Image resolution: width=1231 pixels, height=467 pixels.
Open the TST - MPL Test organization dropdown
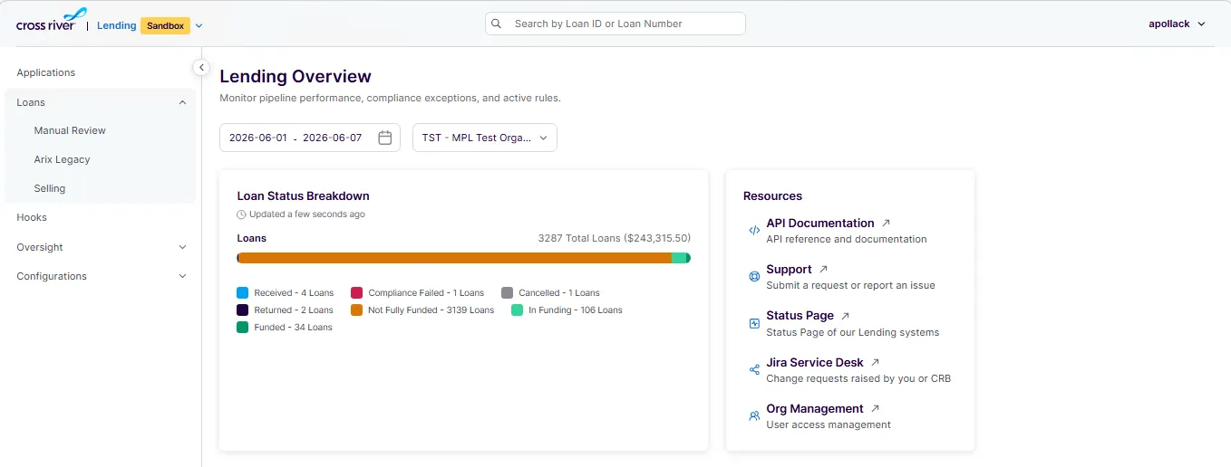click(485, 138)
